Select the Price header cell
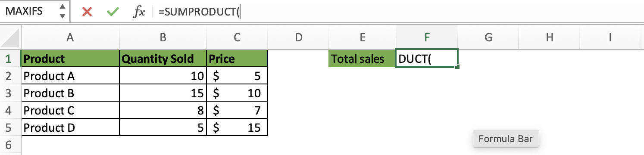This screenshot has width=644, height=155. [237, 59]
